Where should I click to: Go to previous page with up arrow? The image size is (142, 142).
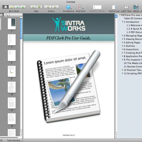[33, 7]
